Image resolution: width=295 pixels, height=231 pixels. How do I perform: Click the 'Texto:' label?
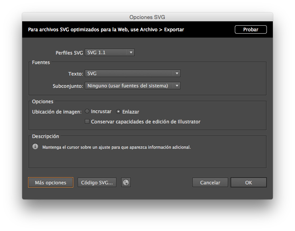(x=76, y=74)
